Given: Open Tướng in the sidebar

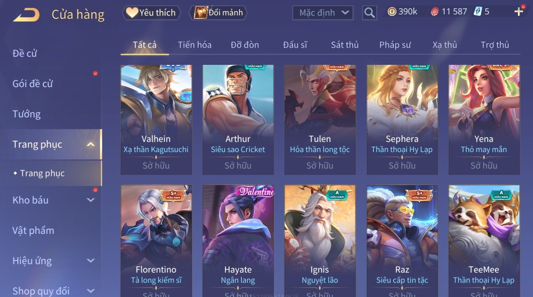Looking at the screenshot, I should pos(27,114).
